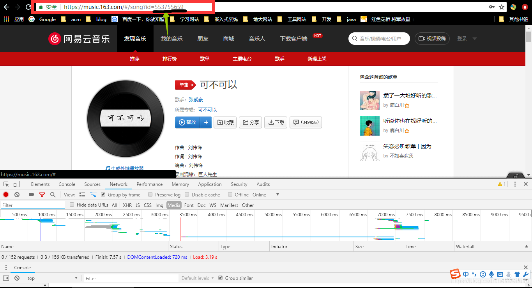
Task: Open the Default levels dropdown
Action: tap(198, 278)
